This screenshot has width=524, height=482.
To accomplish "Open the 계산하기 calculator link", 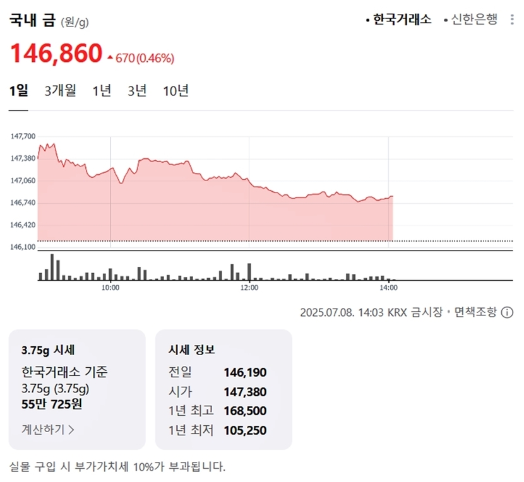I will coord(48,430).
